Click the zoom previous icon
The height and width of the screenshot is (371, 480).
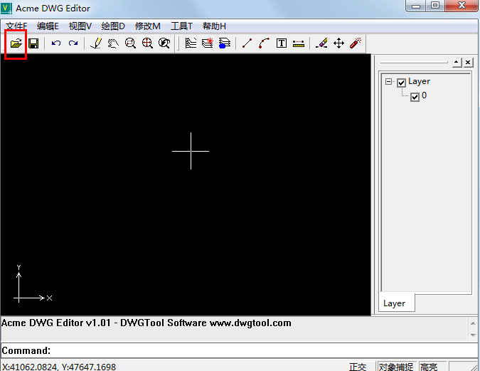click(164, 43)
